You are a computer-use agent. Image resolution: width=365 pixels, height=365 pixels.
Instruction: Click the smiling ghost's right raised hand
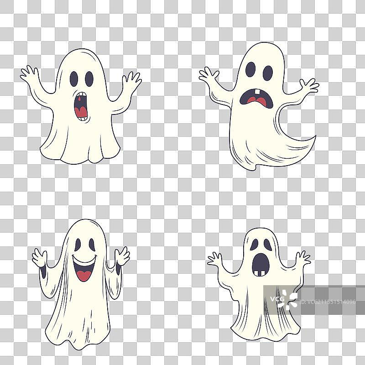click(x=122, y=256)
